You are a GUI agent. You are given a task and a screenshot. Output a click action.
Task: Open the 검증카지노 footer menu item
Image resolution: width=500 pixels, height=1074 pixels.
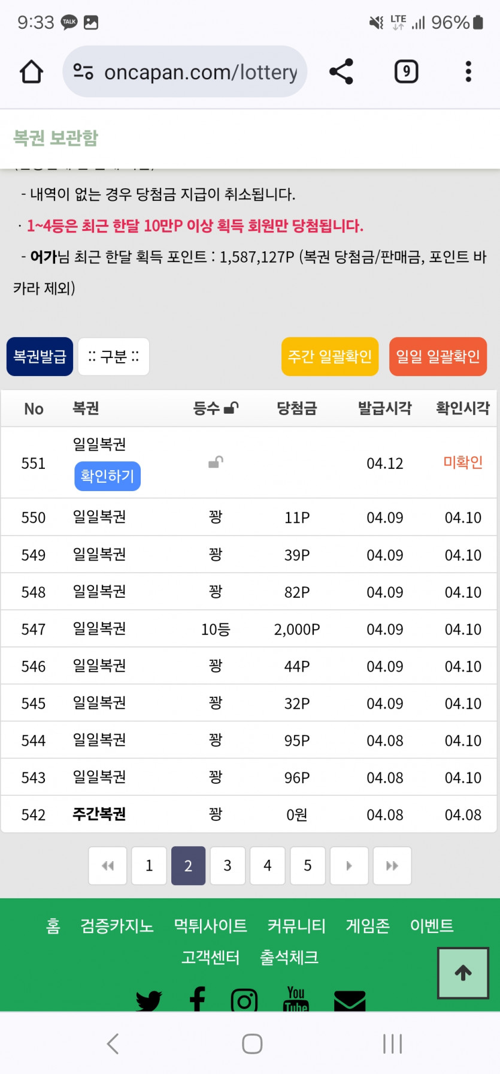117,926
